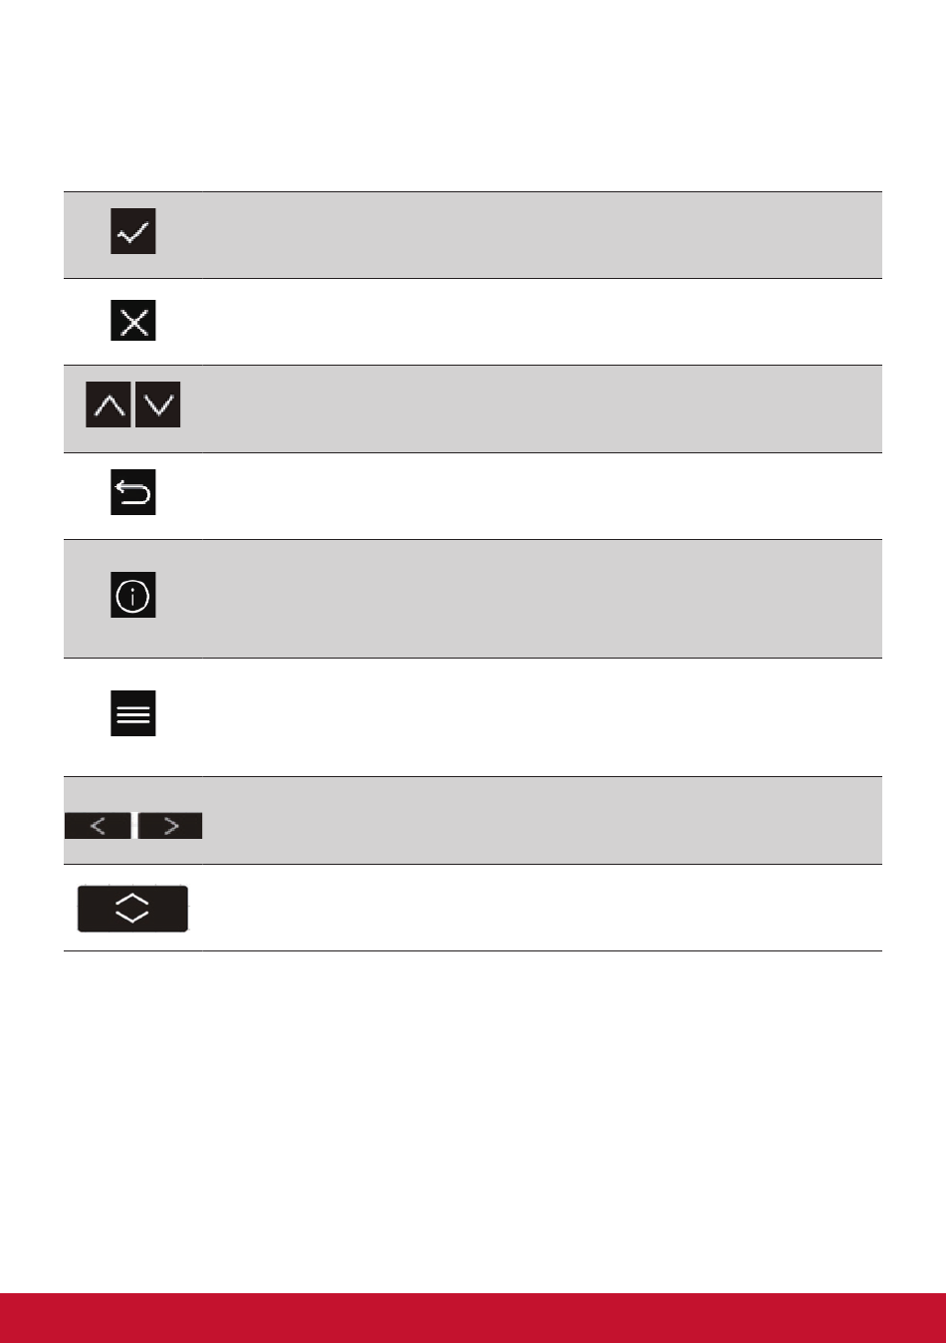
Task: Click the lower chevron on the wide stacked-arrows button
Action: 132,916
